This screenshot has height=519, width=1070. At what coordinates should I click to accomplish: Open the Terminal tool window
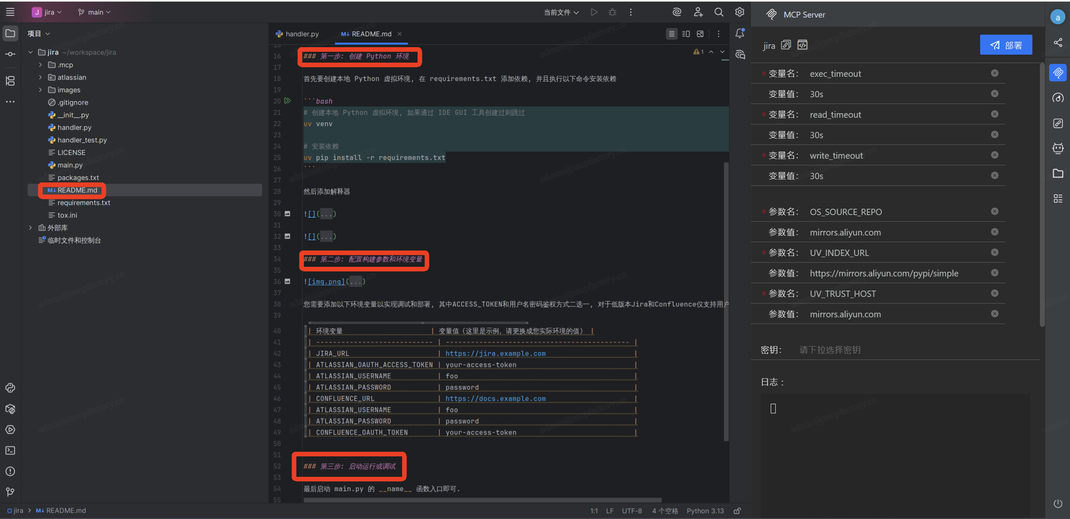[10, 451]
